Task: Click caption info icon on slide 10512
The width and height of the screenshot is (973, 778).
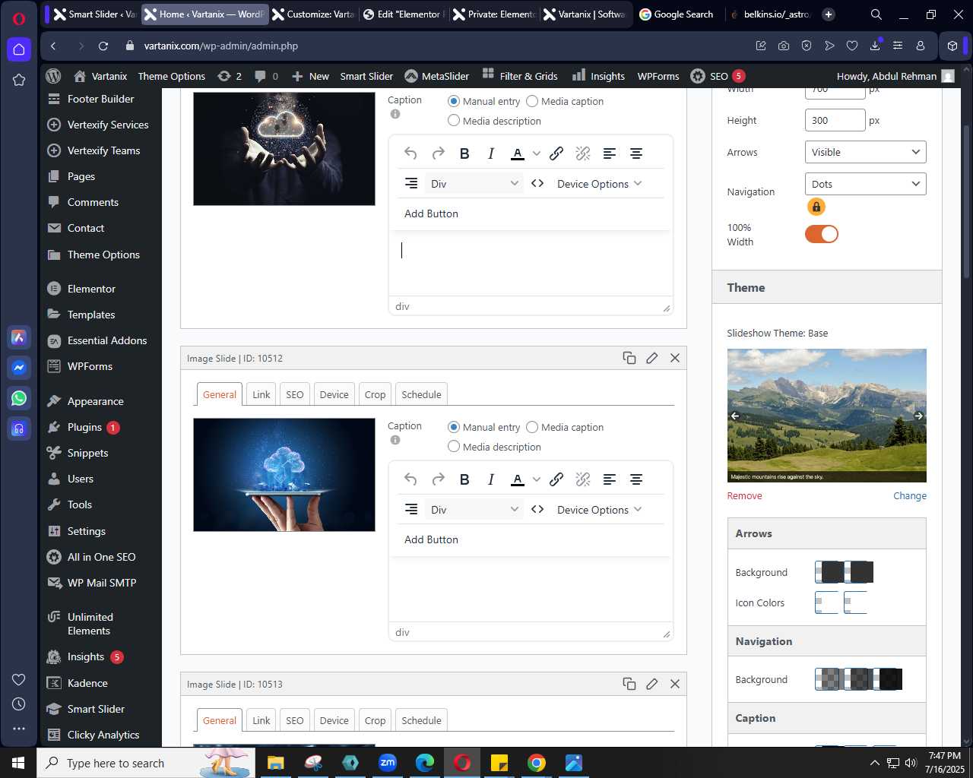Action: [x=395, y=440]
